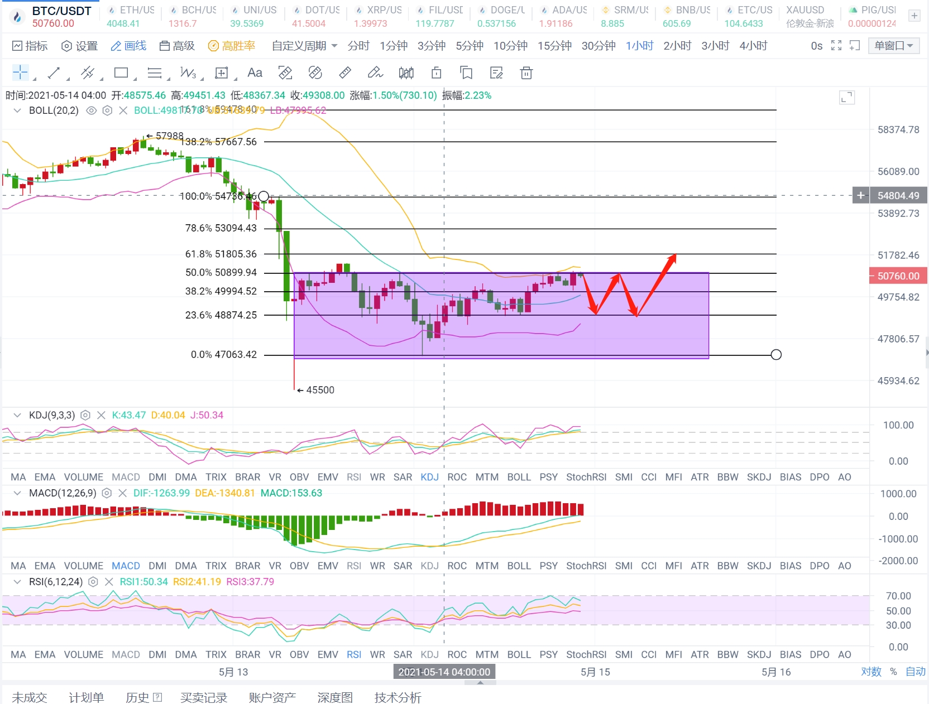Collapse the RSI indicator panel

[x=17, y=582]
